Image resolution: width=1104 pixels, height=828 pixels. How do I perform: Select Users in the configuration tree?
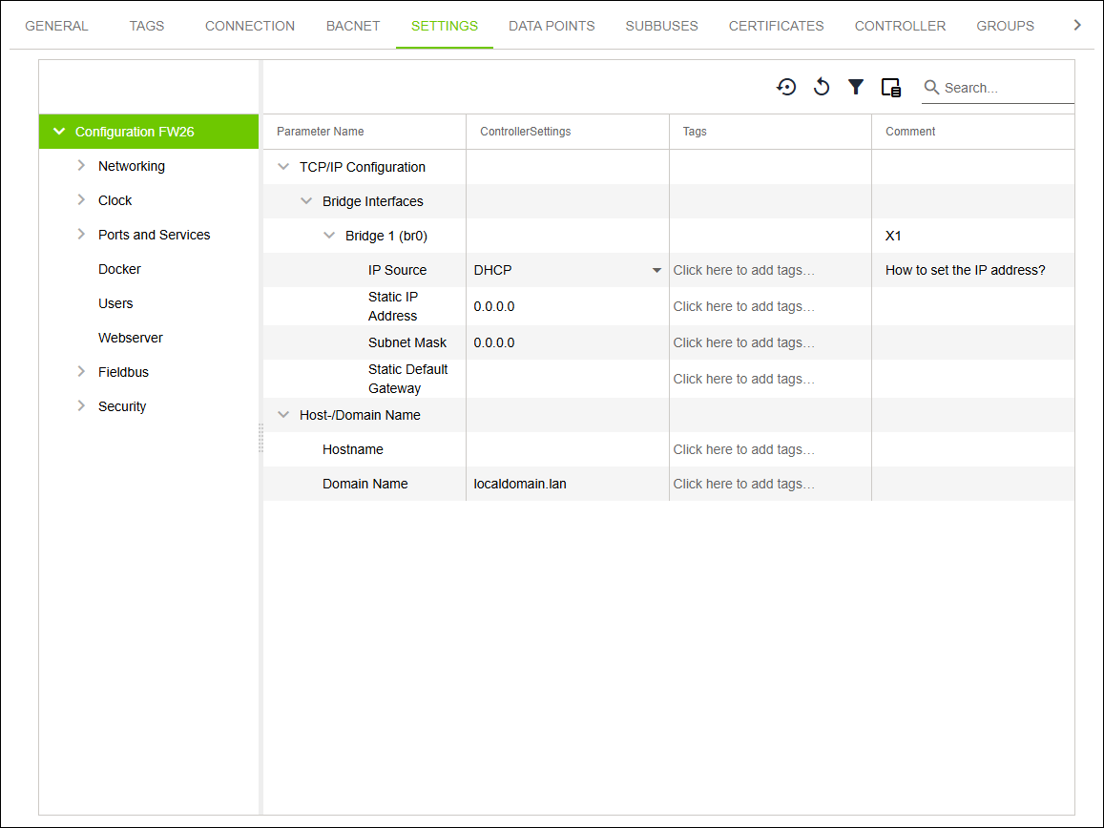pyautogui.click(x=115, y=303)
